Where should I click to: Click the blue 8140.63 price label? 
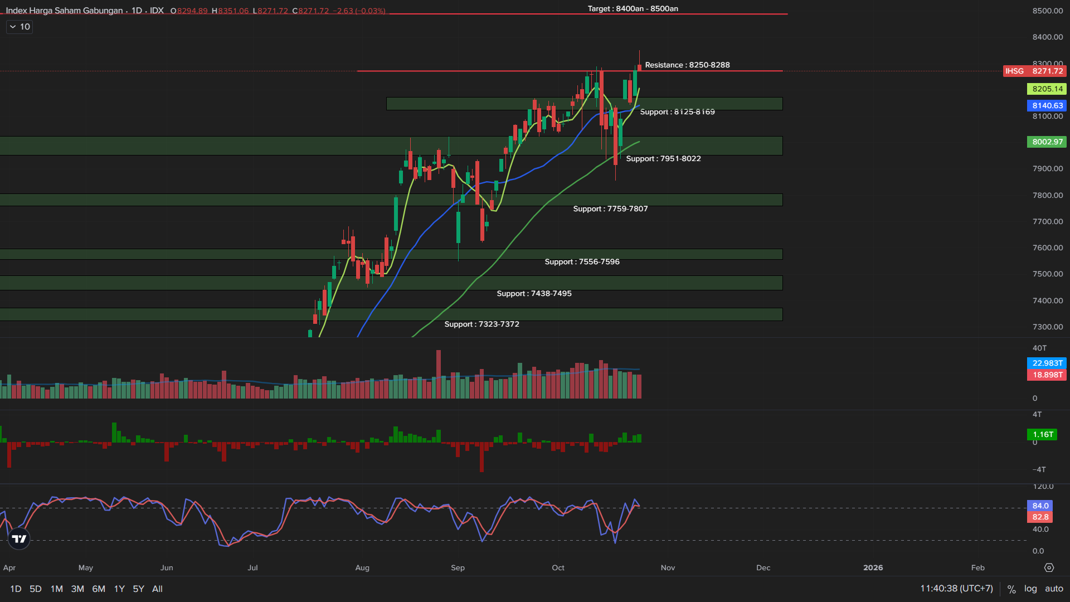(1047, 105)
